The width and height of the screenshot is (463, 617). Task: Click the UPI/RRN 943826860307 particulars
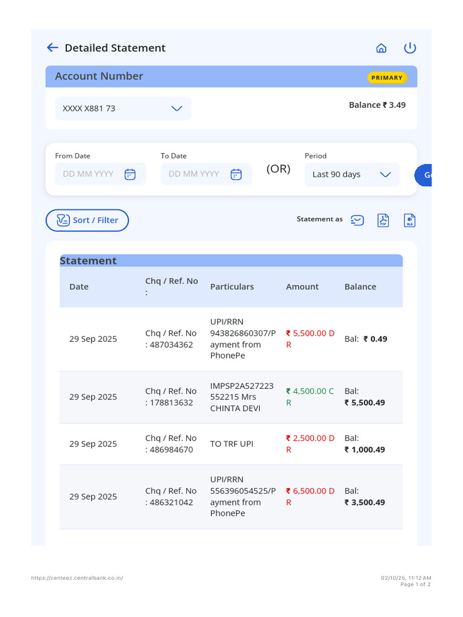(243, 339)
